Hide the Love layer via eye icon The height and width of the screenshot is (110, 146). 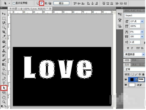[x=126, y=80]
